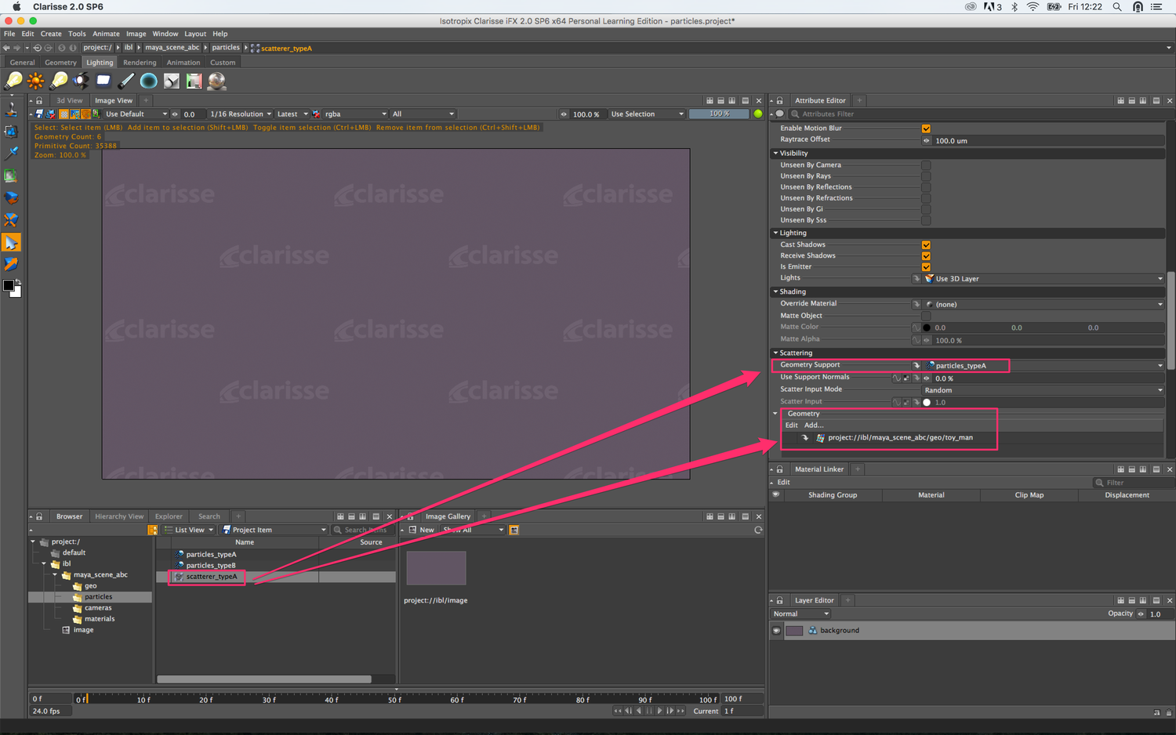The height and width of the screenshot is (735, 1176).
Task: Create an IBL environment light (chrome ball icon)
Action: point(216,81)
